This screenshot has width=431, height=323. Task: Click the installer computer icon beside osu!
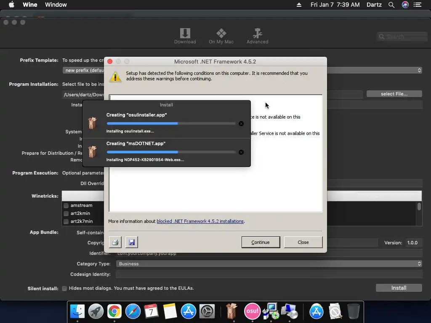click(x=271, y=311)
